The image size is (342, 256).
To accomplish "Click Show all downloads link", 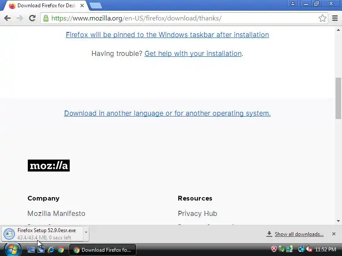I will pos(299,234).
